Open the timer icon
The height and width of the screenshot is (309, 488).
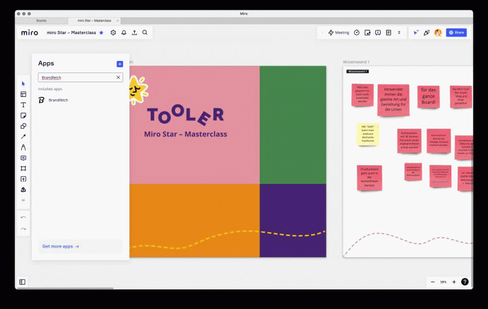[357, 33]
